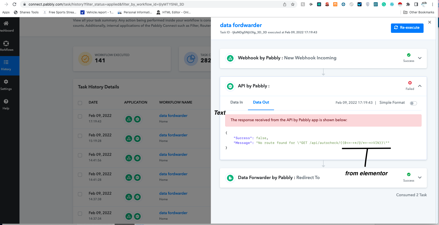The height and width of the screenshot is (225, 439).
Task: Click the API by Pabbly step icon
Action: pyautogui.click(x=230, y=86)
